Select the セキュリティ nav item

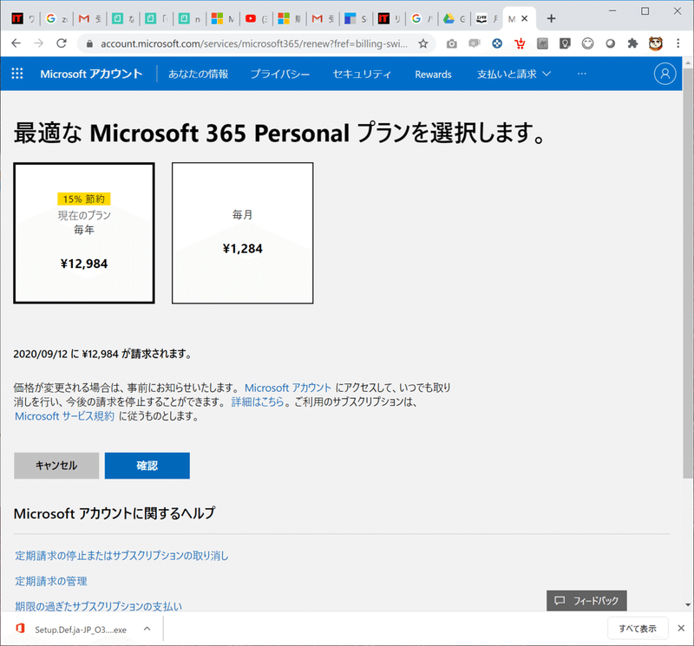pyautogui.click(x=362, y=74)
